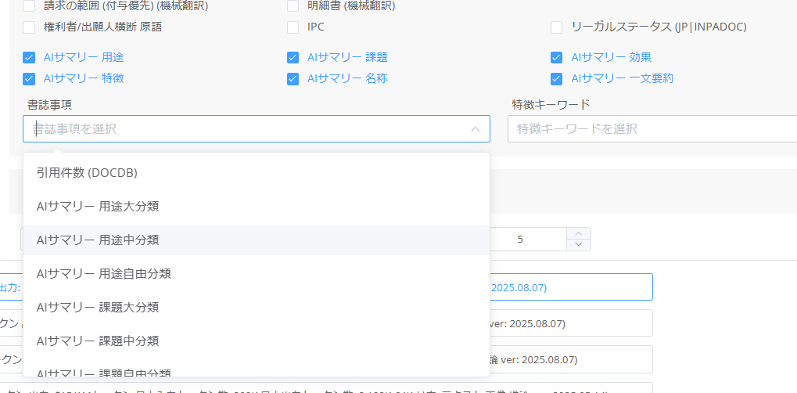The width and height of the screenshot is (797, 393).
Task: Enable the IPC checkbox
Action: 293,27
